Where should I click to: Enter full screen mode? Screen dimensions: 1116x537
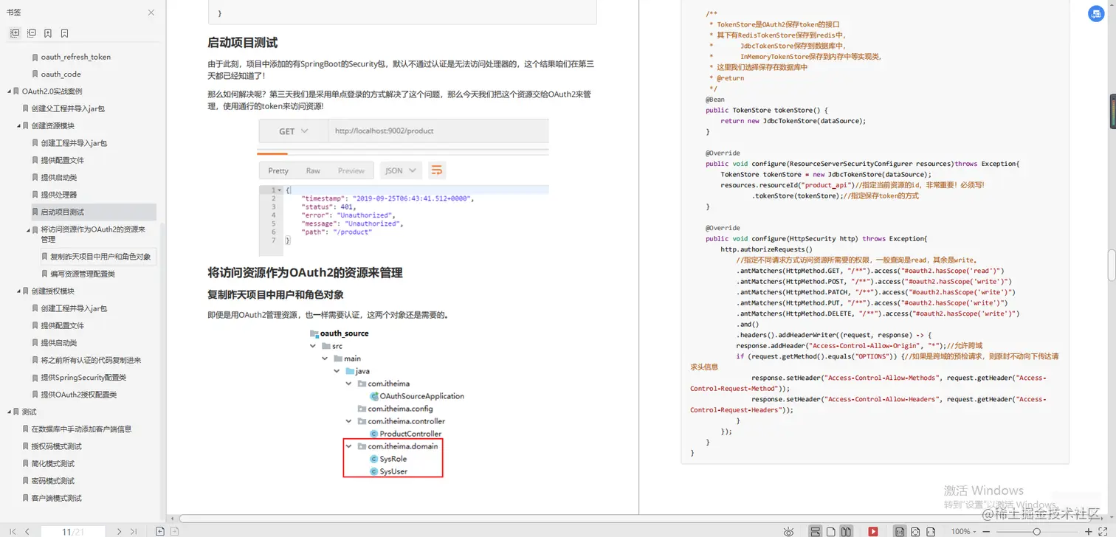(1103, 532)
